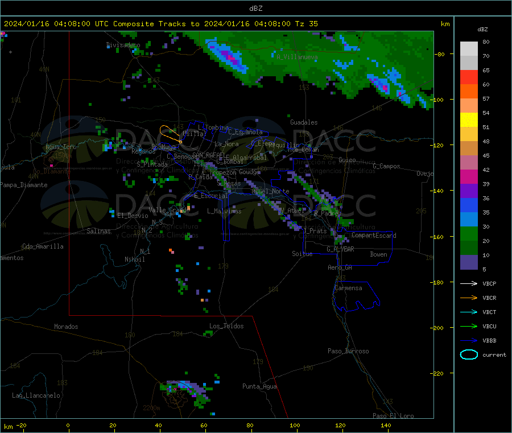Click the 'Tz 35' text in the header
This screenshot has height=433, width=512.
[306, 24]
